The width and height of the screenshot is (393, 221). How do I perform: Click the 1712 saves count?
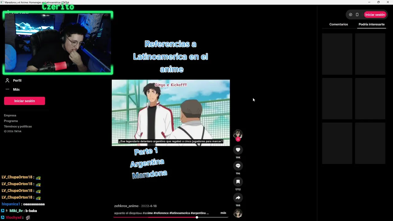pos(238,189)
